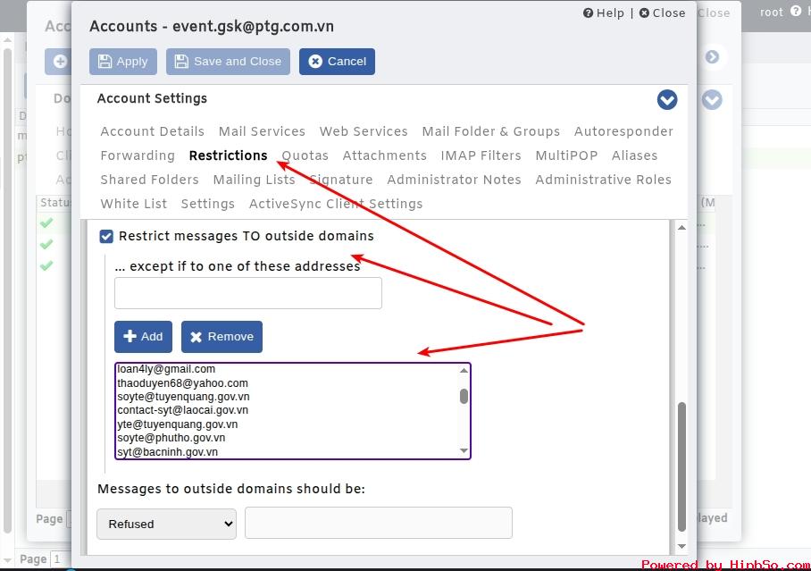Screen dimensions: 811x571
Task: Uncheck Restrict messages TO outside domains
Action: click(106, 237)
